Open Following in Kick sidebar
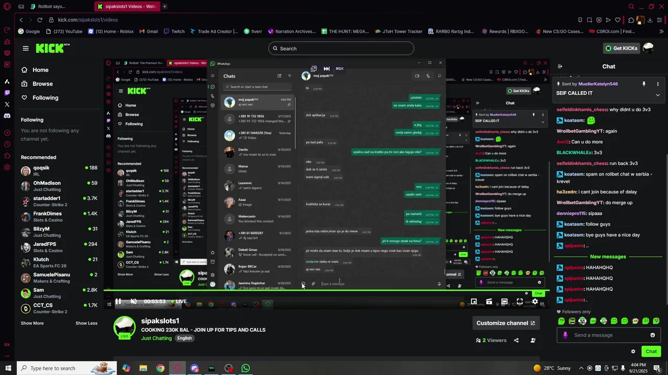The image size is (668, 375). click(x=40, y=97)
